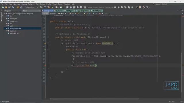Click the override annotation glyph beside run()

point(45,49)
